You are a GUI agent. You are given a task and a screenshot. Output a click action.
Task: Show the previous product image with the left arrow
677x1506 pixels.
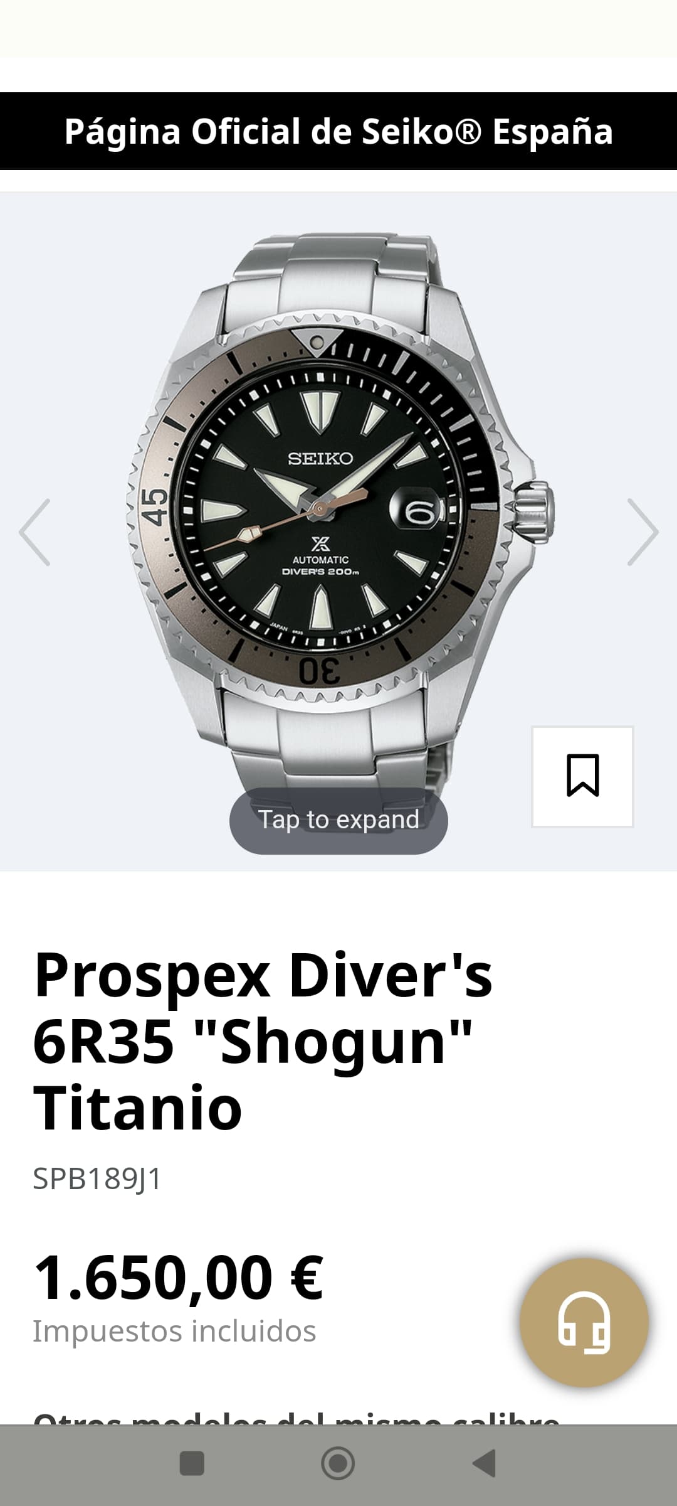coord(34,532)
